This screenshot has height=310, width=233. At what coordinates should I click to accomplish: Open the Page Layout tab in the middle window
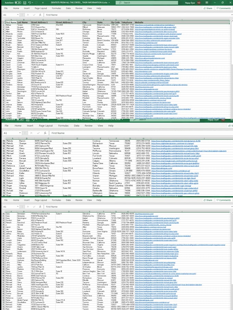[46, 125]
